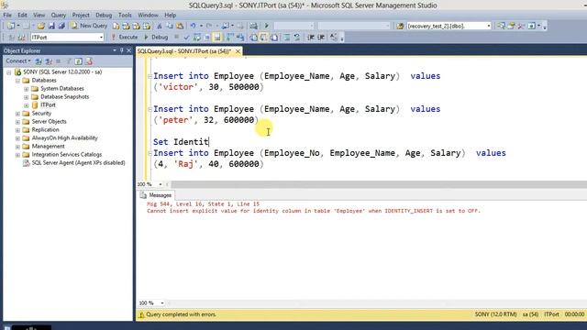The width and height of the screenshot is (587, 330).
Task: Click the Cancel Executing Query stop icon
Action: [176, 37]
